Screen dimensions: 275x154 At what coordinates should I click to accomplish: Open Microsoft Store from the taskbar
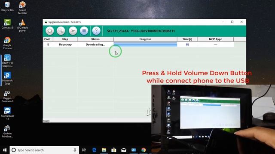pyautogui.click(x=114, y=150)
